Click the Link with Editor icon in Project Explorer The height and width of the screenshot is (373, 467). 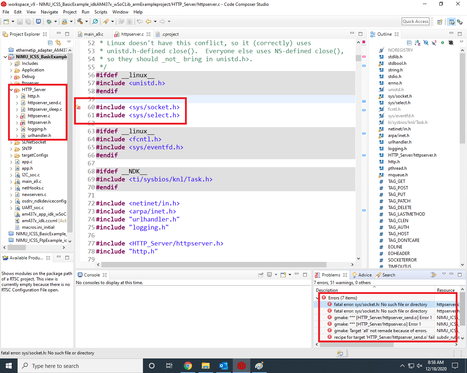coord(58,43)
